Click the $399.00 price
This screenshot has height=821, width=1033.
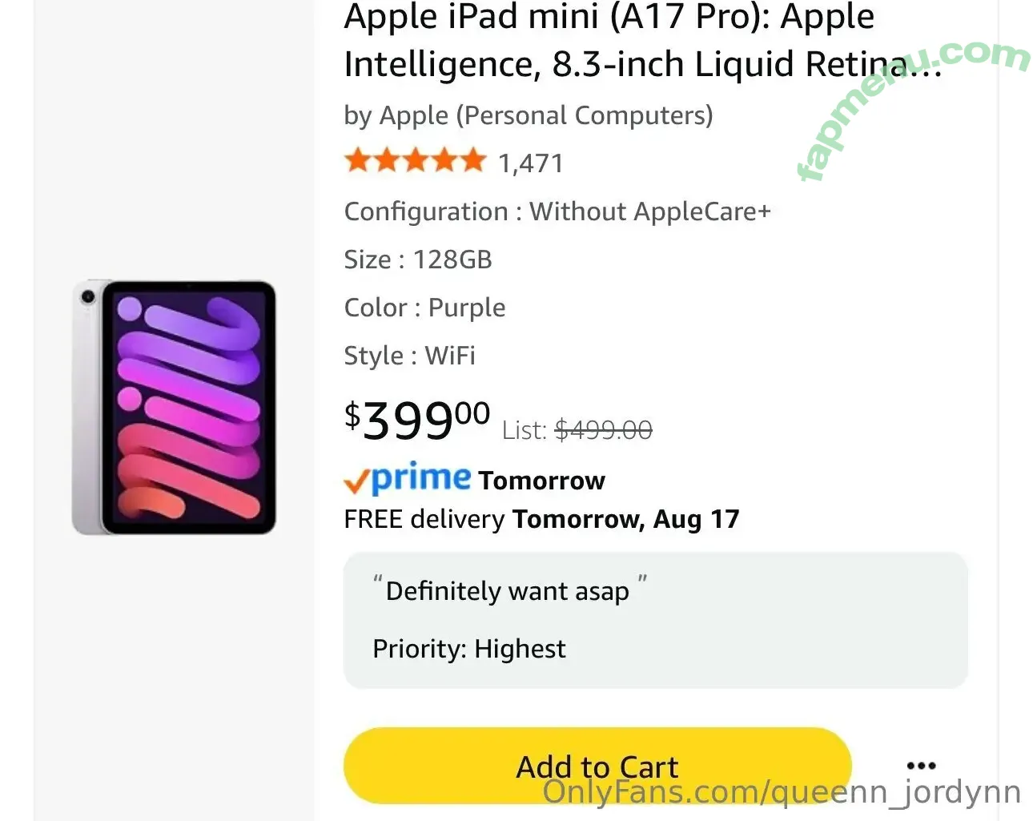coord(416,419)
